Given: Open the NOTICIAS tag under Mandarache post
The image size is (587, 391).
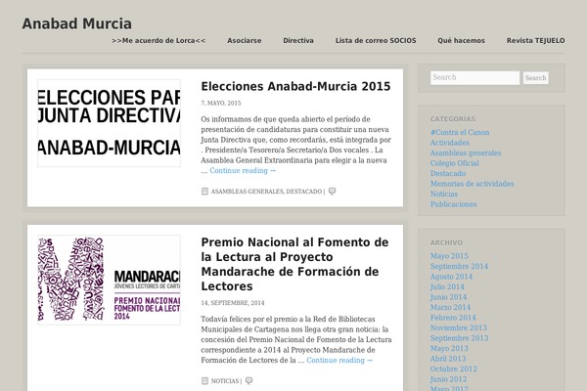Looking at the screenshot, I should [225, 381].
